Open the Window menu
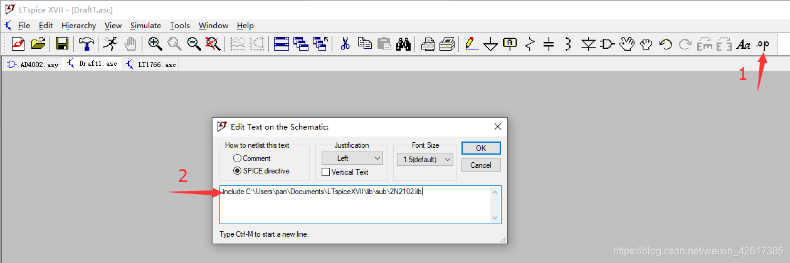This screenshot has height=263, width=790. point(213,26)
